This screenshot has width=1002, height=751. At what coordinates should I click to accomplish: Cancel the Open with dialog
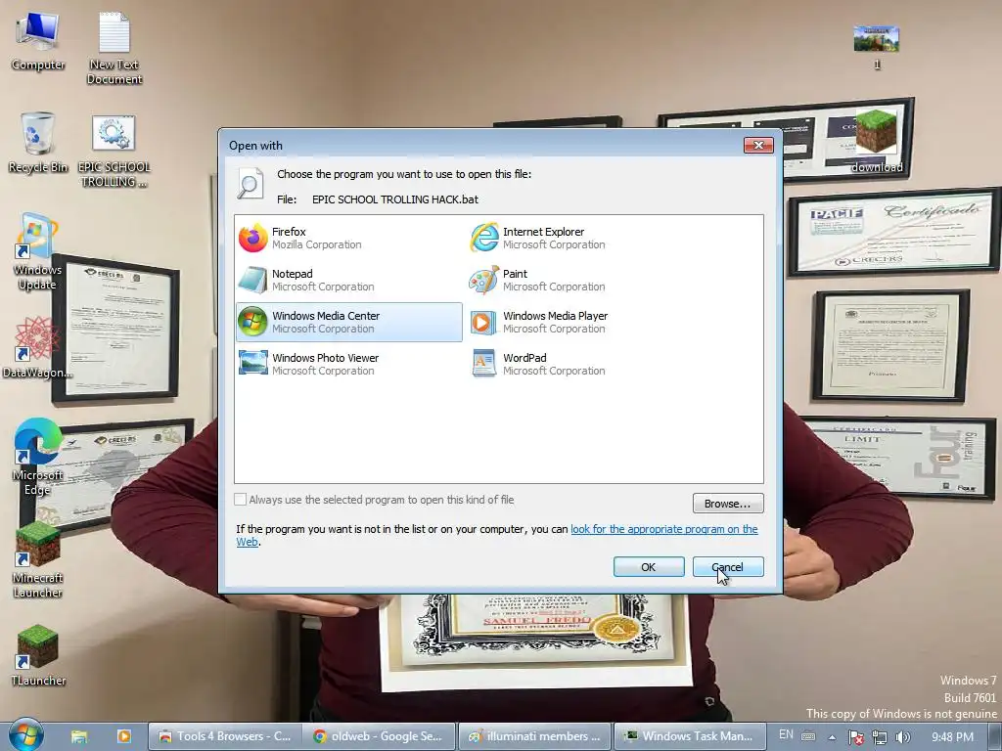coord(728,567)
